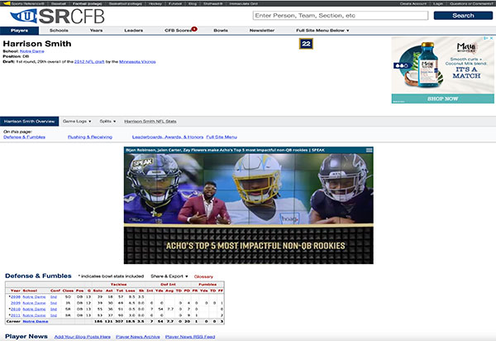Jump to Defense & Fumbles section link
Image resolution: width=496 pixels, height=341 pixels.
coord(24,137)
